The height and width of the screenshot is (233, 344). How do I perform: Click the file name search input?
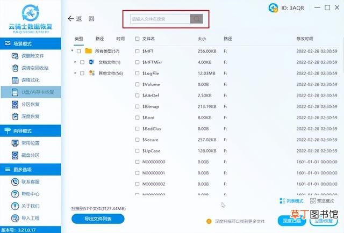160,19
